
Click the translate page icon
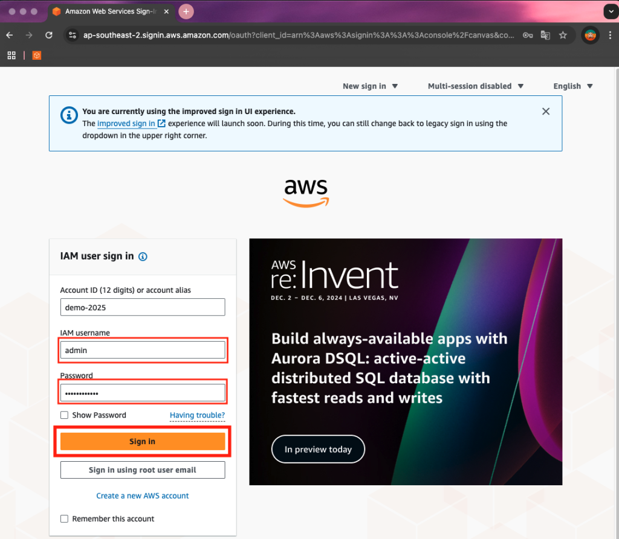[x=545, y=35]
